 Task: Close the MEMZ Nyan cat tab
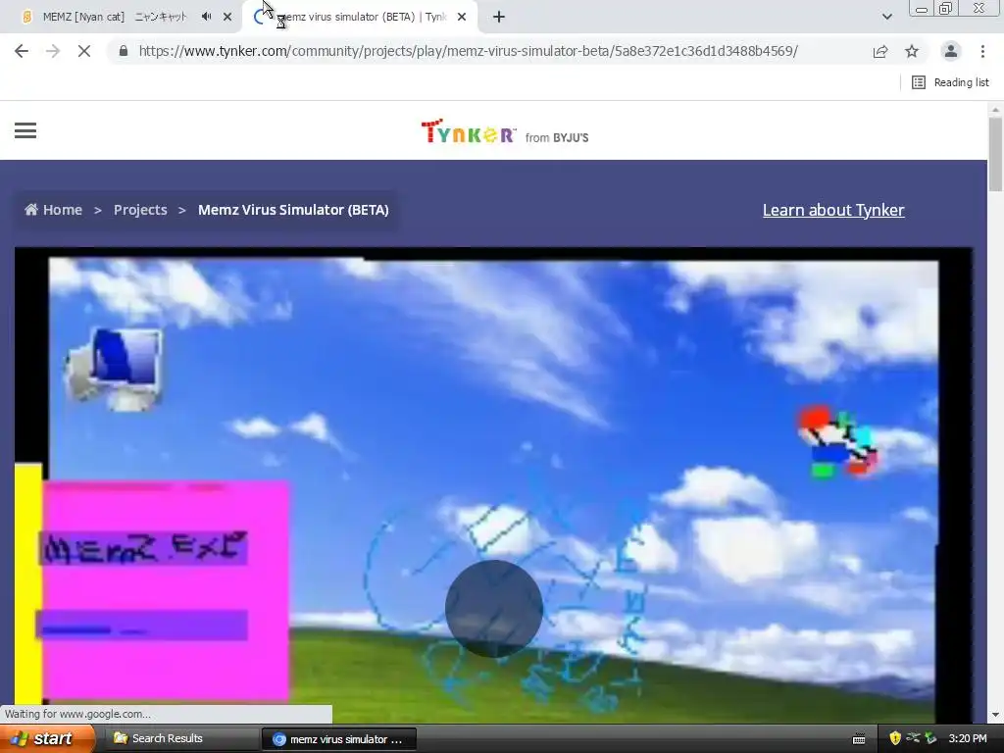point(227,18)
